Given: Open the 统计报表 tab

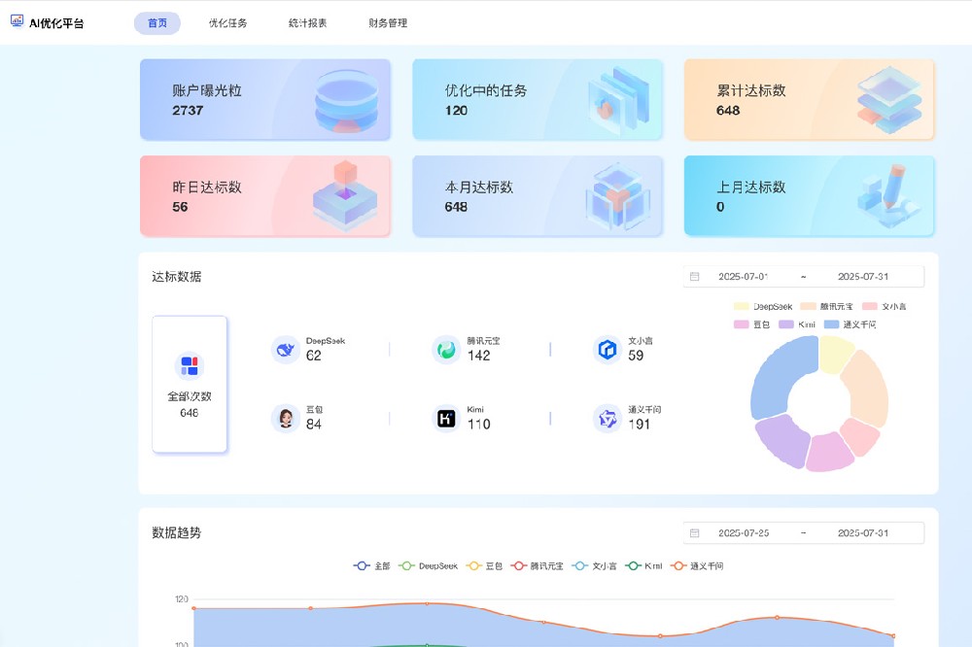Looking at the screenshot, I should (x=308, y=23).
